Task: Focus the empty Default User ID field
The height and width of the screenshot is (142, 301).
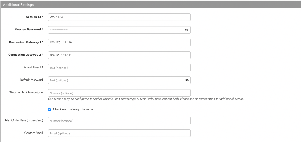Action: [x=119, y=68]
